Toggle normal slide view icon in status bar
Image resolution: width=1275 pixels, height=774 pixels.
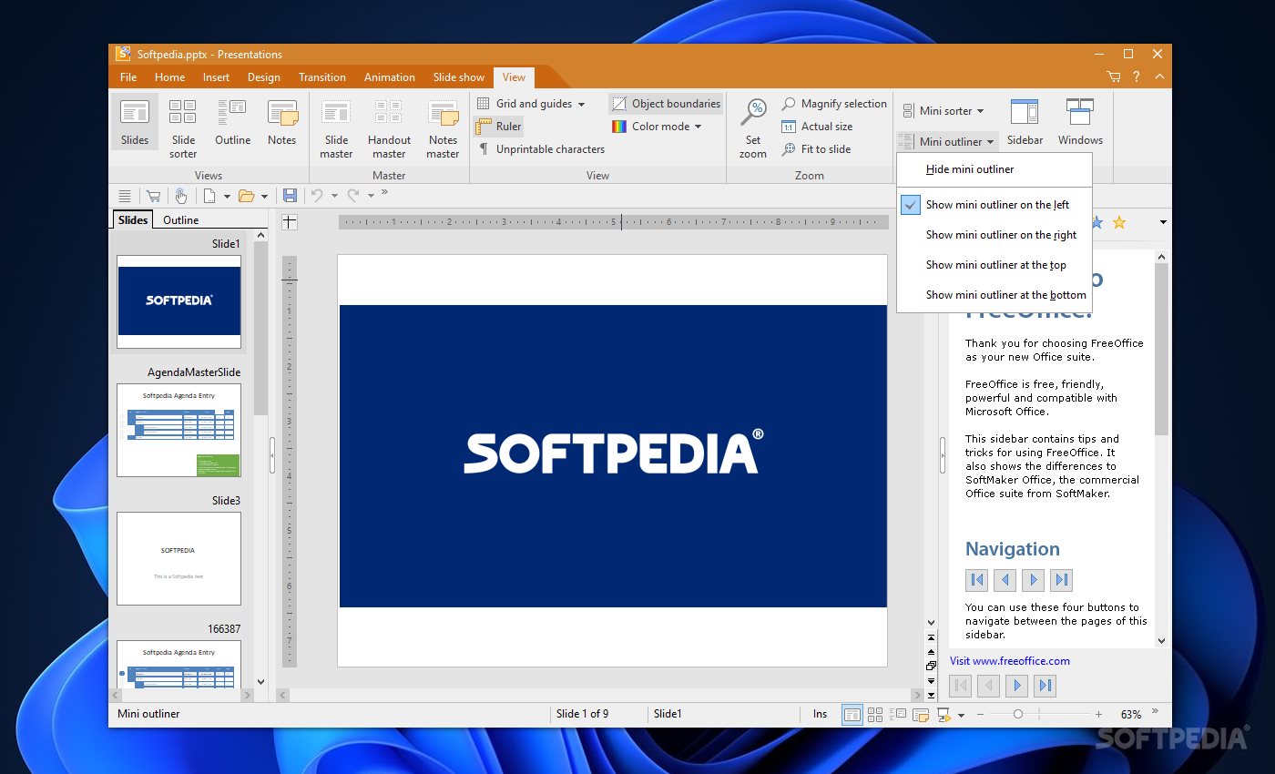[x=852, y=715]
